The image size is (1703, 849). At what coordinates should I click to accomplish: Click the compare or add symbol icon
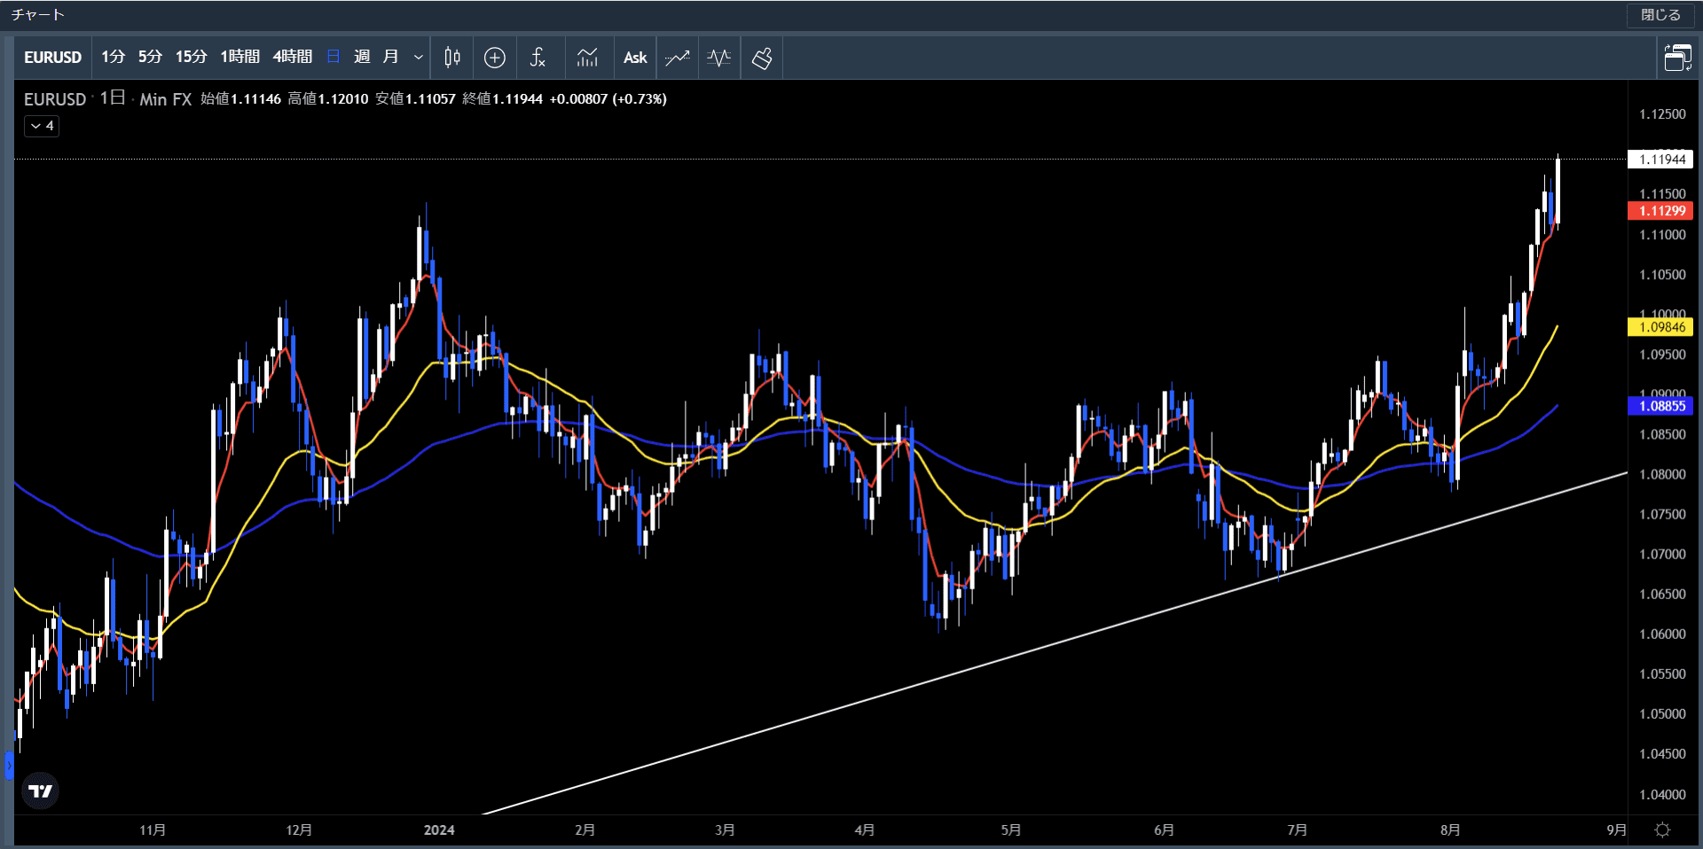click(x=495, y=58)
